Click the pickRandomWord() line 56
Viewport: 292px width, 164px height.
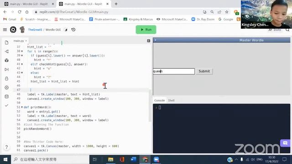pyautogui.click(x=37, y=128)
